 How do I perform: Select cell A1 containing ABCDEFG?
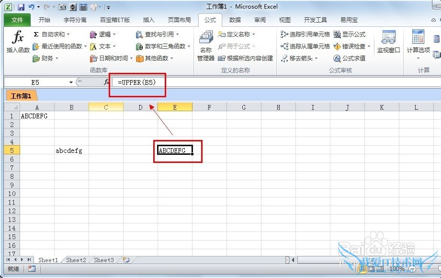pos(37,116)
